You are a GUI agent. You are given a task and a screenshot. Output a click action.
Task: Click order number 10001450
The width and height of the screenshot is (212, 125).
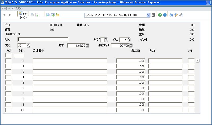tap(56, 25)
